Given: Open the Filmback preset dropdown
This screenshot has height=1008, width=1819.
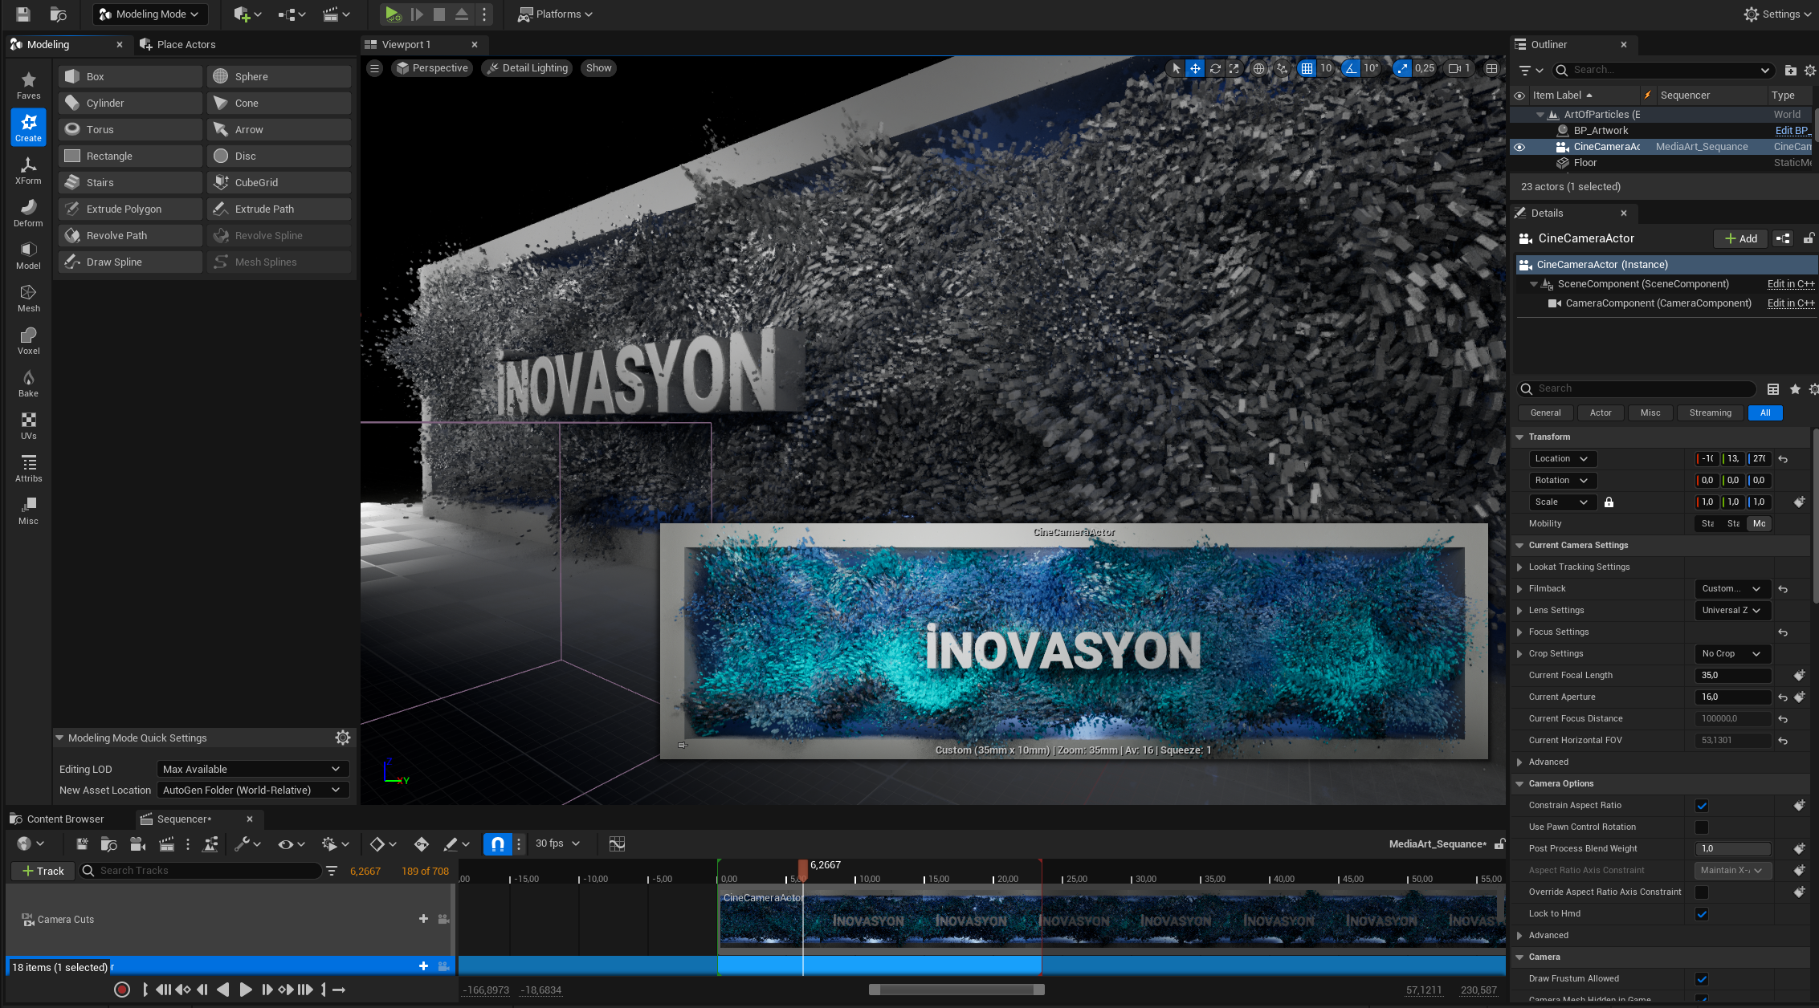Looking at the screenshot, I should point(1732,588).
